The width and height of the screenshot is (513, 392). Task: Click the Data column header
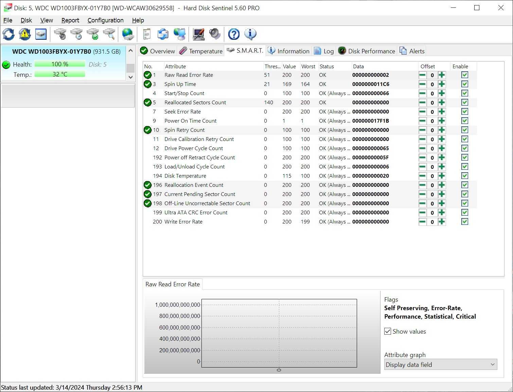coord(385,67)
